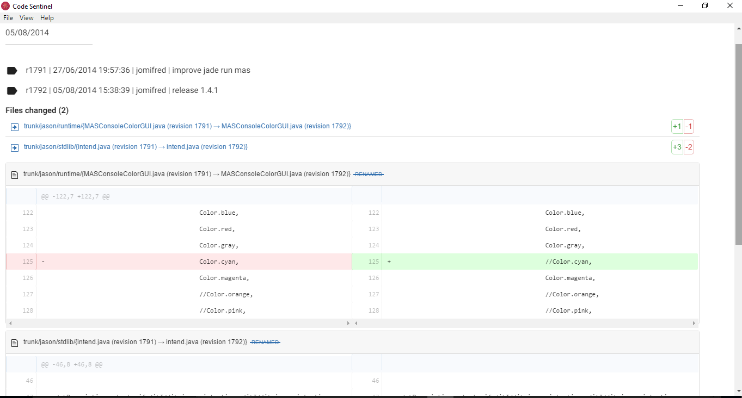Screen dimensions: 742x398
Task: Restore down the Code Sentinel window
Action: pyautogui.click(x=705, y=6)
